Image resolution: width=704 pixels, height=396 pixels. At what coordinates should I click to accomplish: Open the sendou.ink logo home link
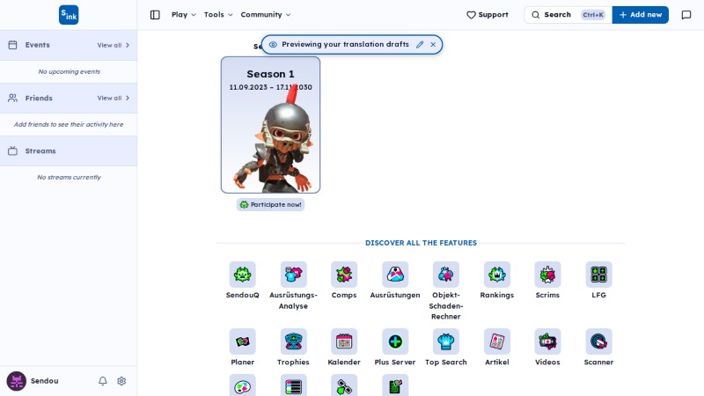[69, 15]
